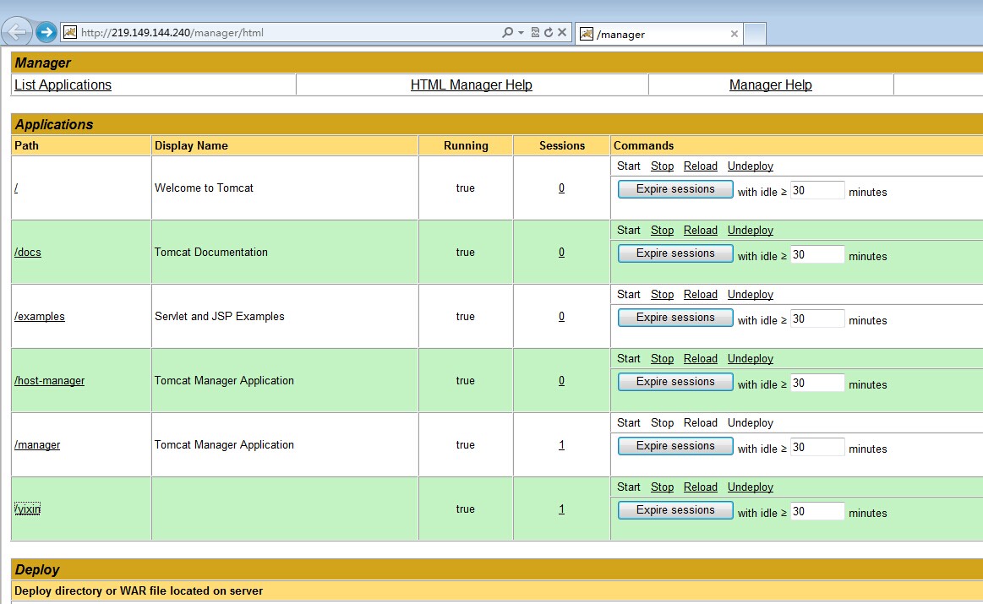Switch to the /manager browser tab
This screenshot has width=983, height=604.
point(658,34)
